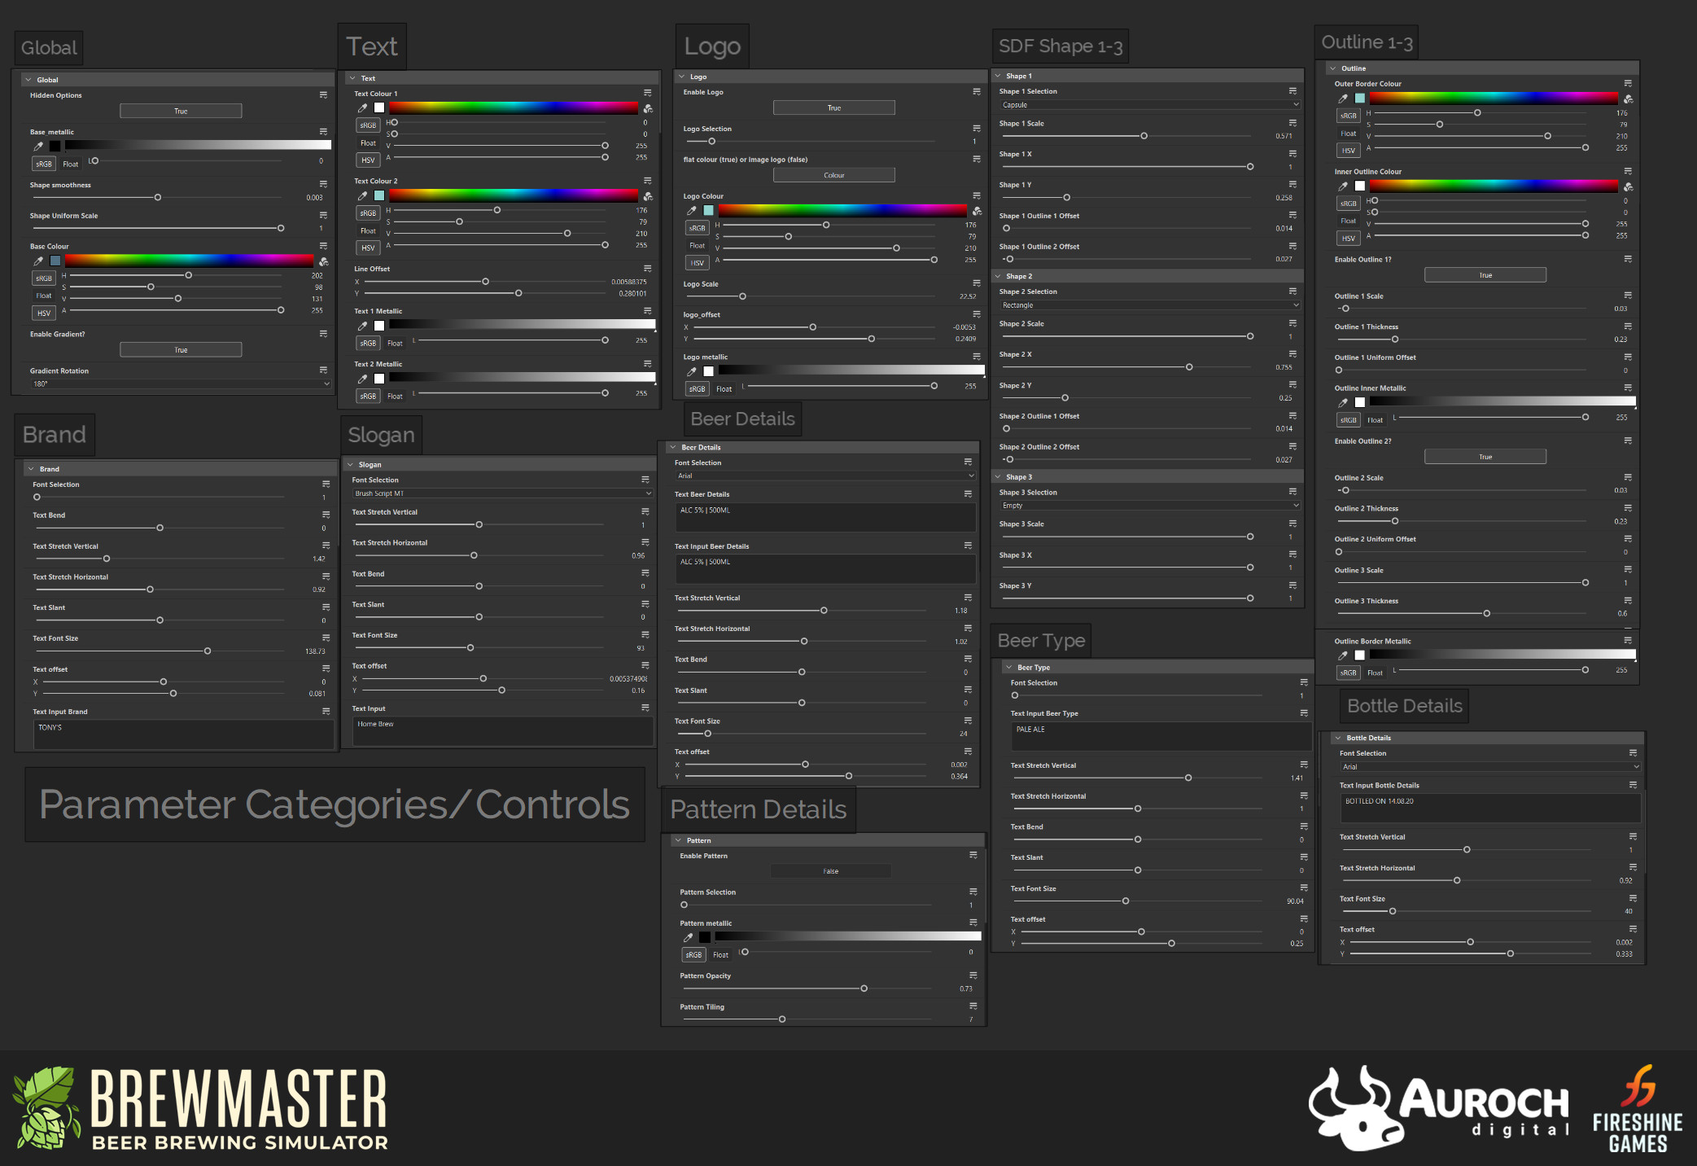Click the Beer Type text field PALE ALE
Viewport: 1697px width, 1166px height.
pyautogui.click(x=1161, y=737)
